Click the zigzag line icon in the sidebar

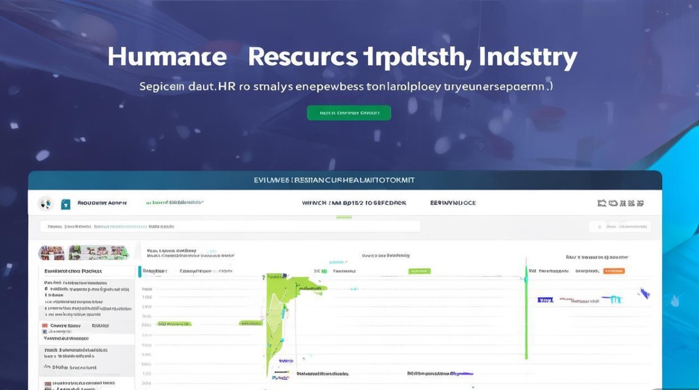(48, 368)
